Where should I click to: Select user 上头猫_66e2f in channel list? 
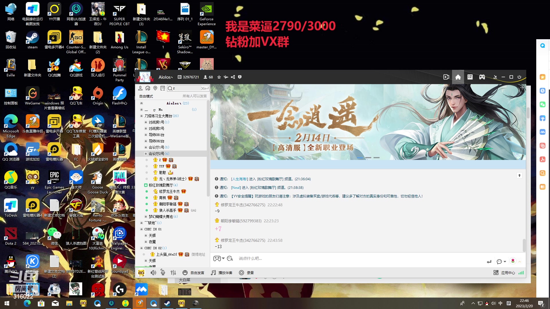click(166, 254)
